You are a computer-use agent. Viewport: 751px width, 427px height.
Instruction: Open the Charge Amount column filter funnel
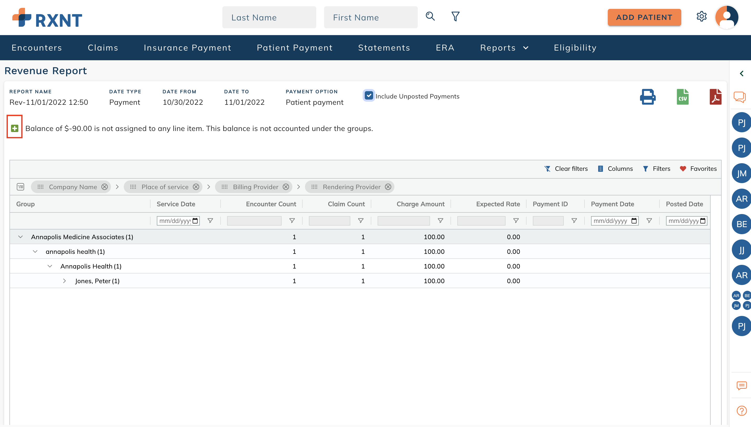pos(441,221)
